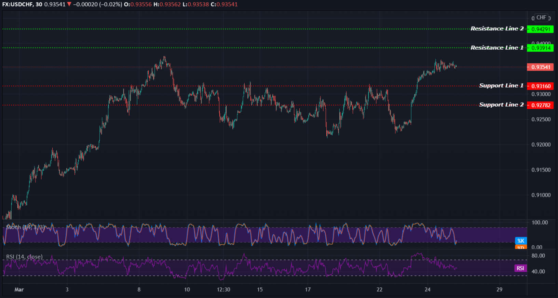Click the red 0.93160 price tag
This screenshot has height=298, width=558.
click(x=540, y=86)
